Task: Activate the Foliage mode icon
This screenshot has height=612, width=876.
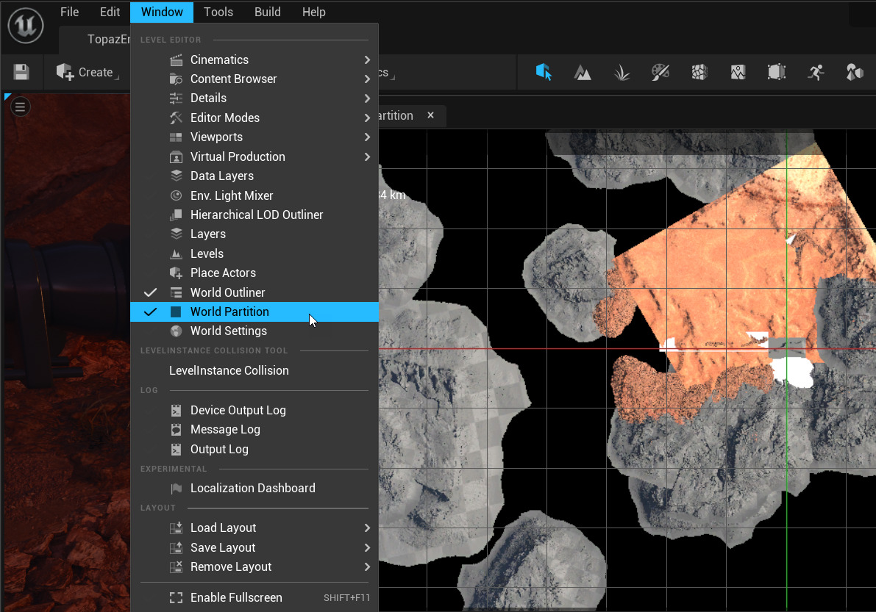Action: tap(622, 72)
